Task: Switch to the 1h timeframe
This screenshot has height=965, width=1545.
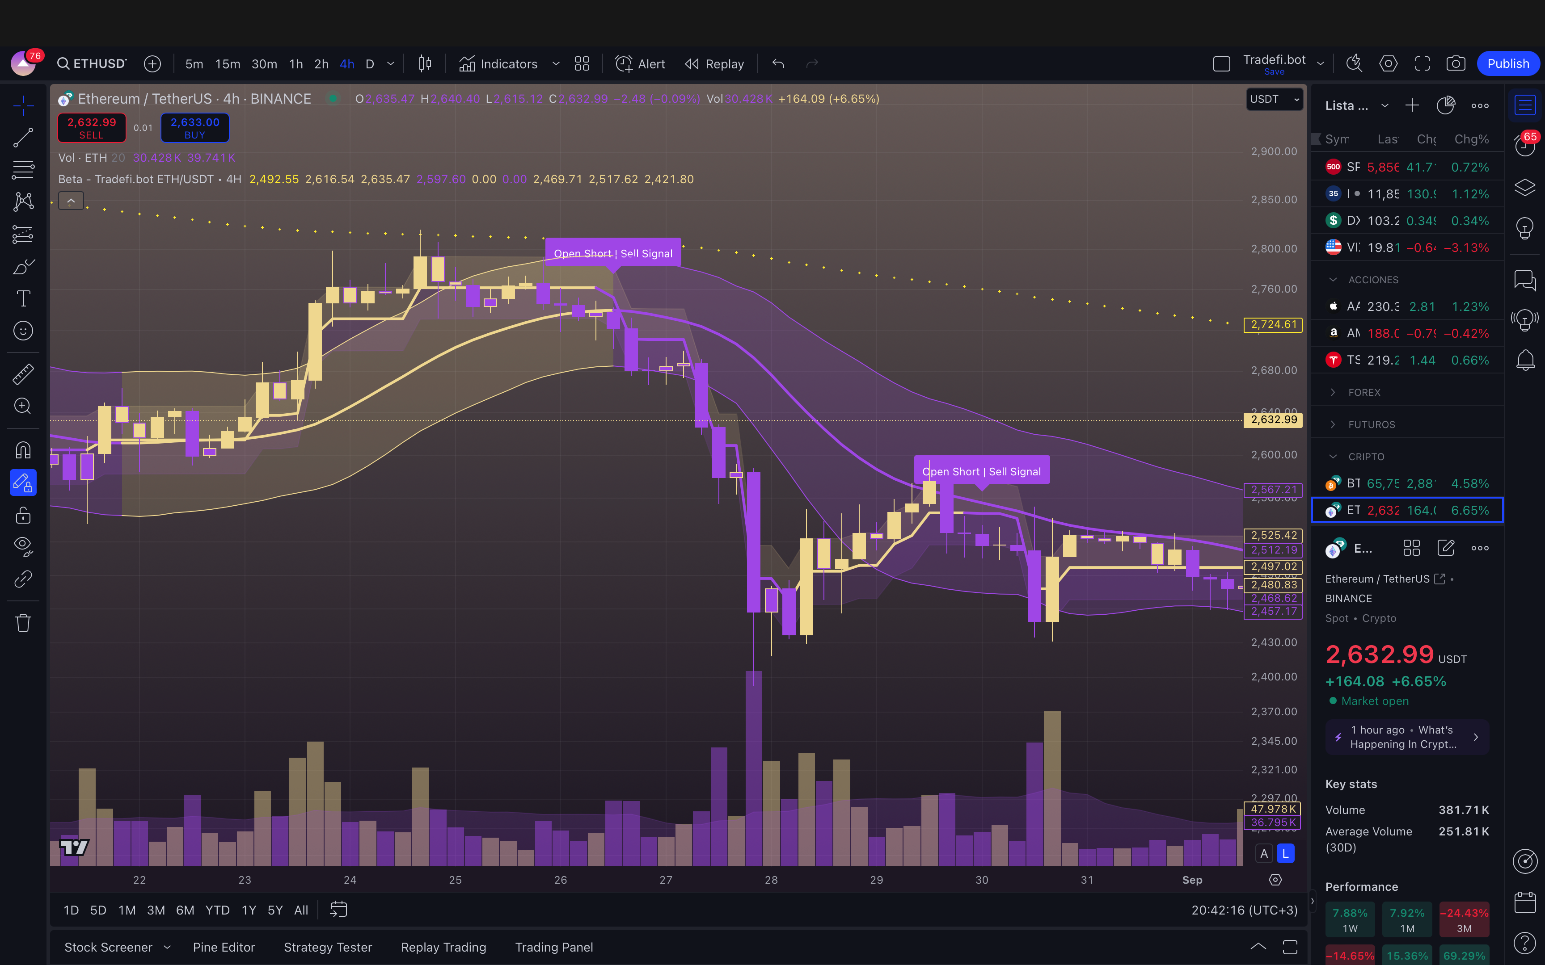Action: pos(295,64)
